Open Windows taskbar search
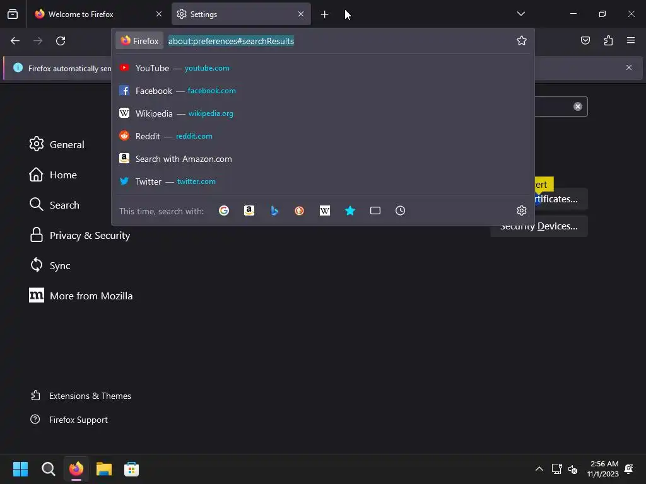The width and height of the screenshot is (646, 484). pos(48,469)
